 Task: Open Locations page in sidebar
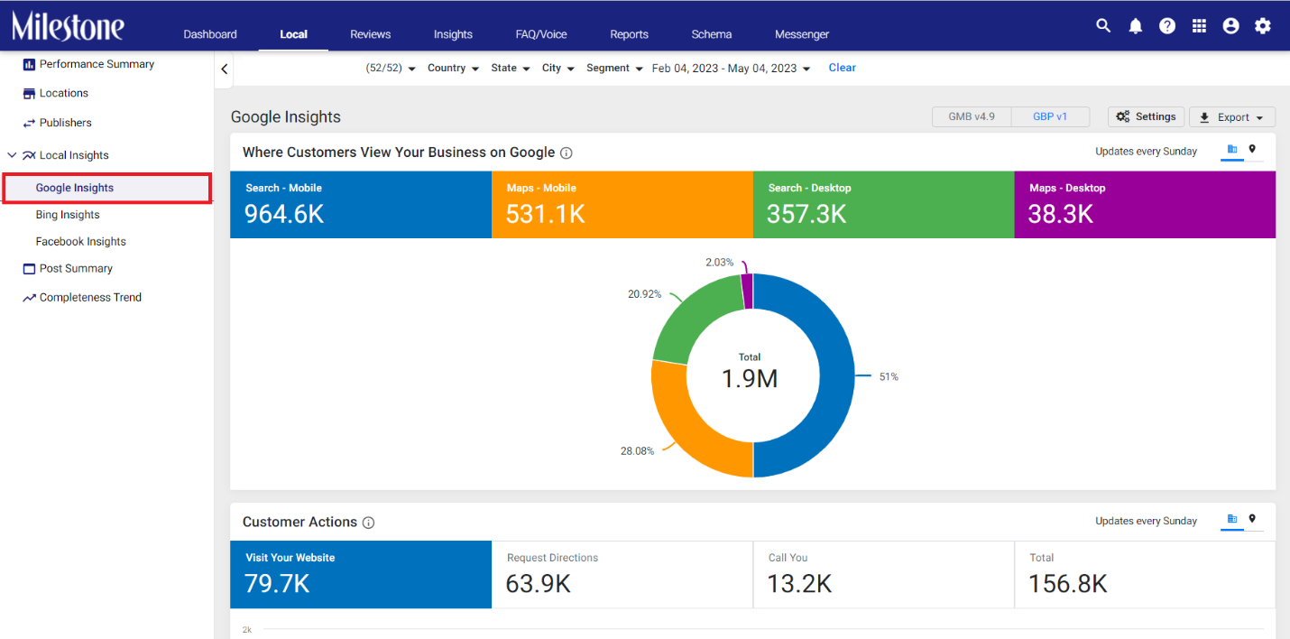pos(64,93)
